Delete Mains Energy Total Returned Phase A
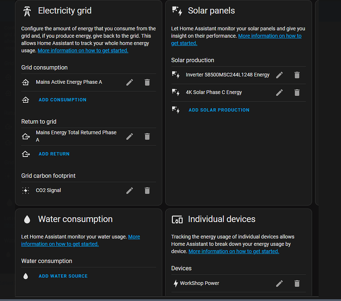This screenshot has width=341, height=301. tap(147, 136)
